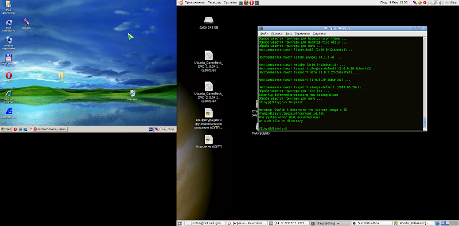Switch to Афиша Opera window in taskbar

(247, 223)
